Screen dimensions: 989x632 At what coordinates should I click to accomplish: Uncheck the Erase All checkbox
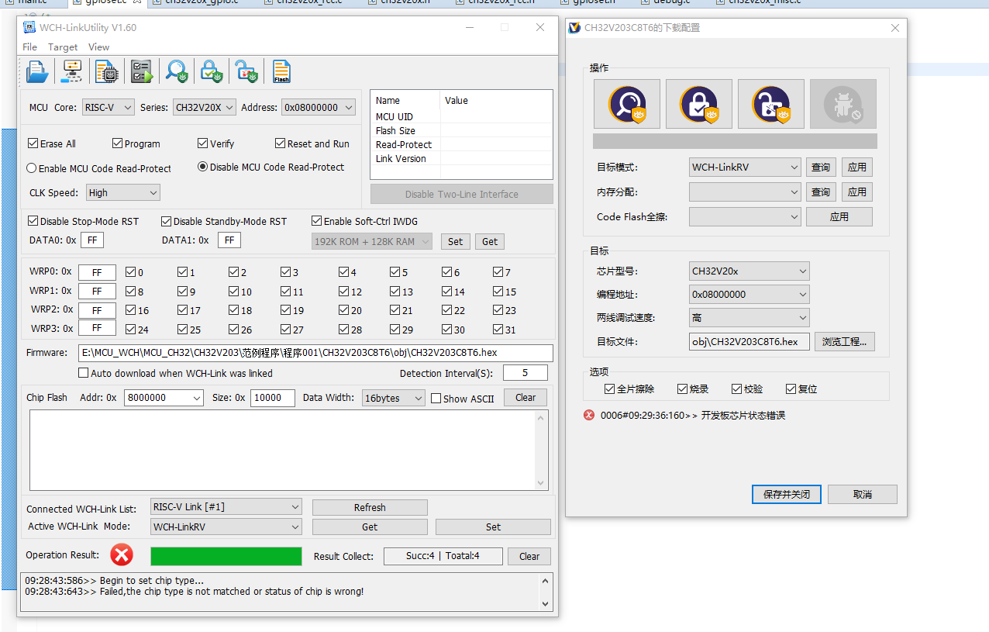33,143
